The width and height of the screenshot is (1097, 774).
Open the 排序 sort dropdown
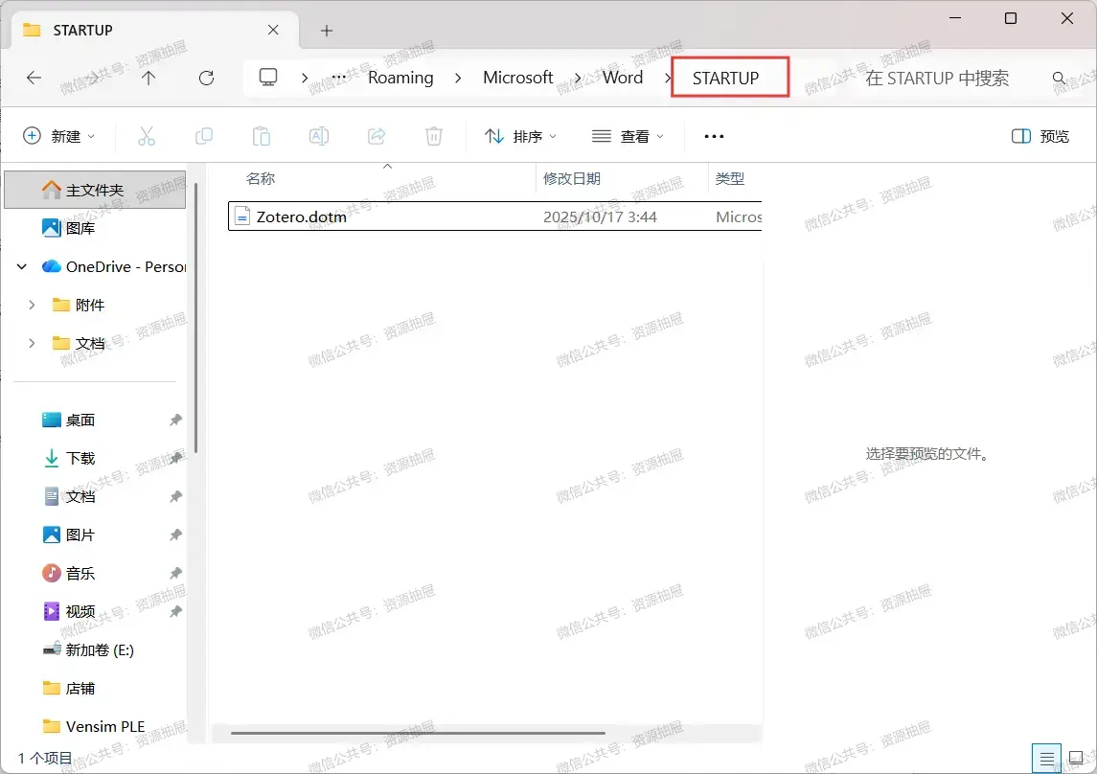(x=520, y=136)
